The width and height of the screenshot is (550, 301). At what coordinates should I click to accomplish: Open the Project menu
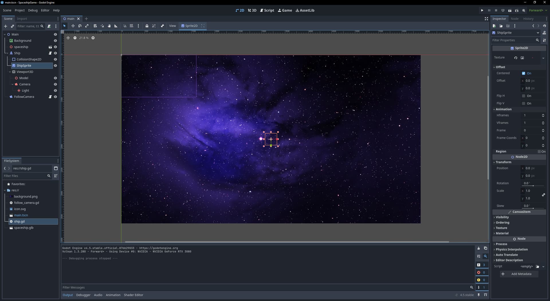[x=20, y=10]
